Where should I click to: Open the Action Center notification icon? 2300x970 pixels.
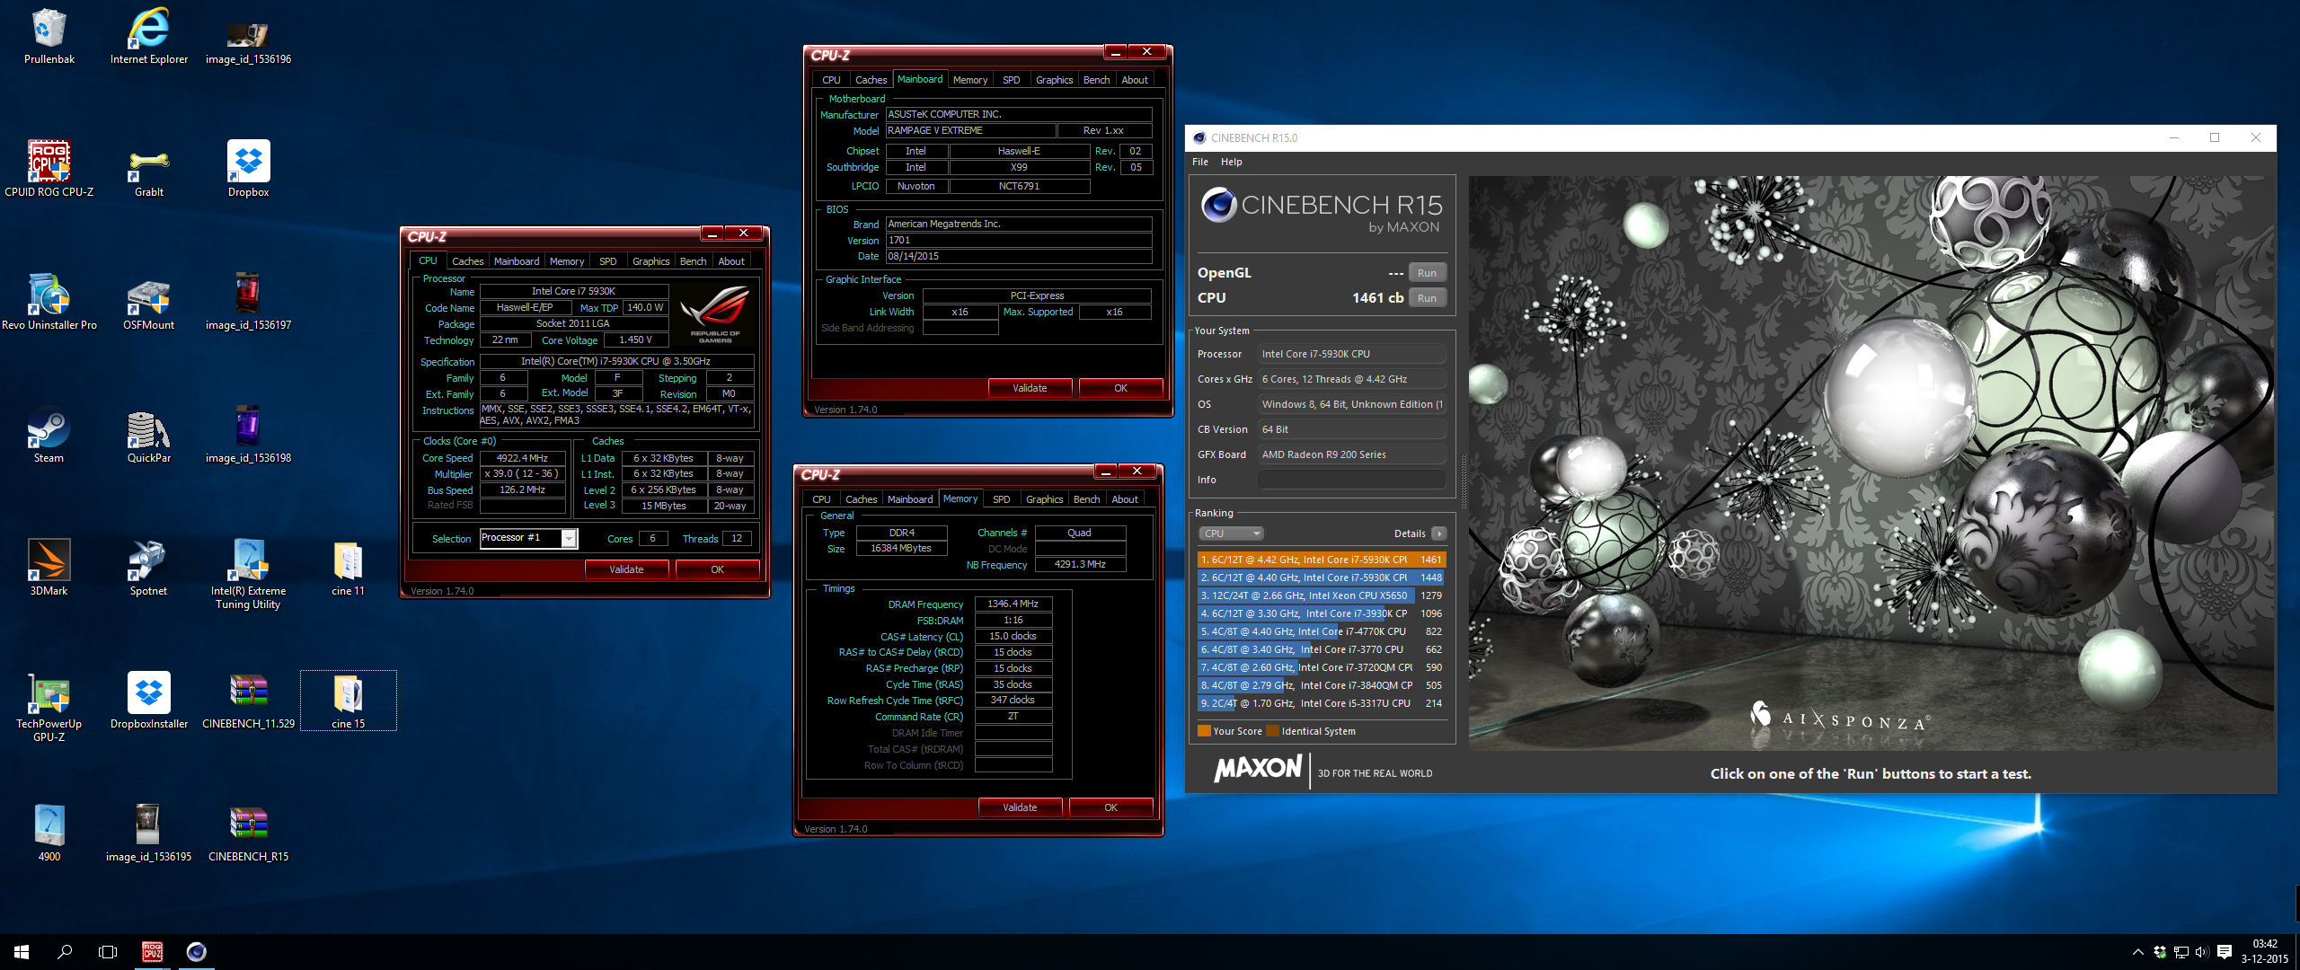[2225, 952]
